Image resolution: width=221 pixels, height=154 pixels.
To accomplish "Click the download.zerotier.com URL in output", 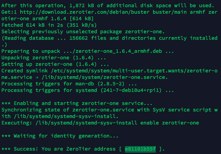I will pyautogui.click(x=84, y=12).
